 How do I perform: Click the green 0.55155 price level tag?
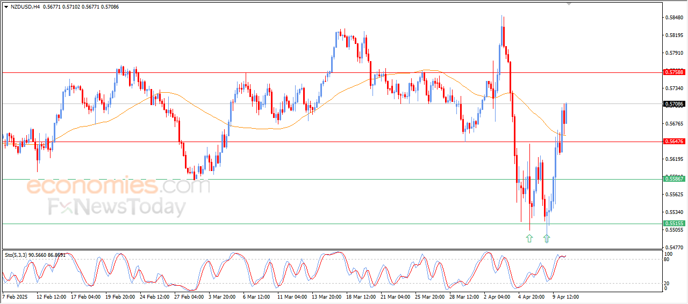[x=674, y=224]
